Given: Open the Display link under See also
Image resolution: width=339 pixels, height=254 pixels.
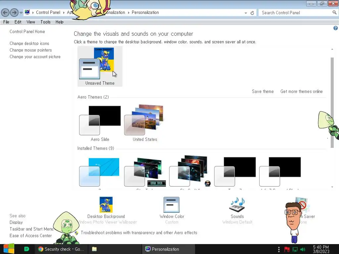Looking at the screenshot, I should pos(16,222).
